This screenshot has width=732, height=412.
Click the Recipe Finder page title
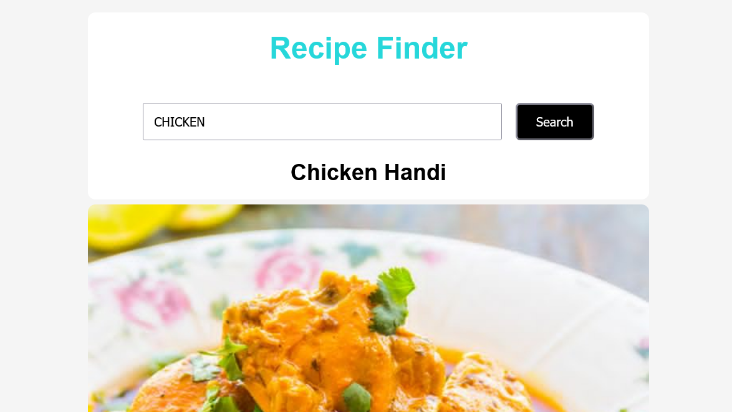tap(368, 48)
